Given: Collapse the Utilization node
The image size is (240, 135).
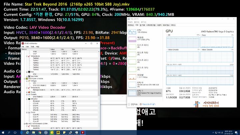Looking at the screenshot, I should point(27,99).
